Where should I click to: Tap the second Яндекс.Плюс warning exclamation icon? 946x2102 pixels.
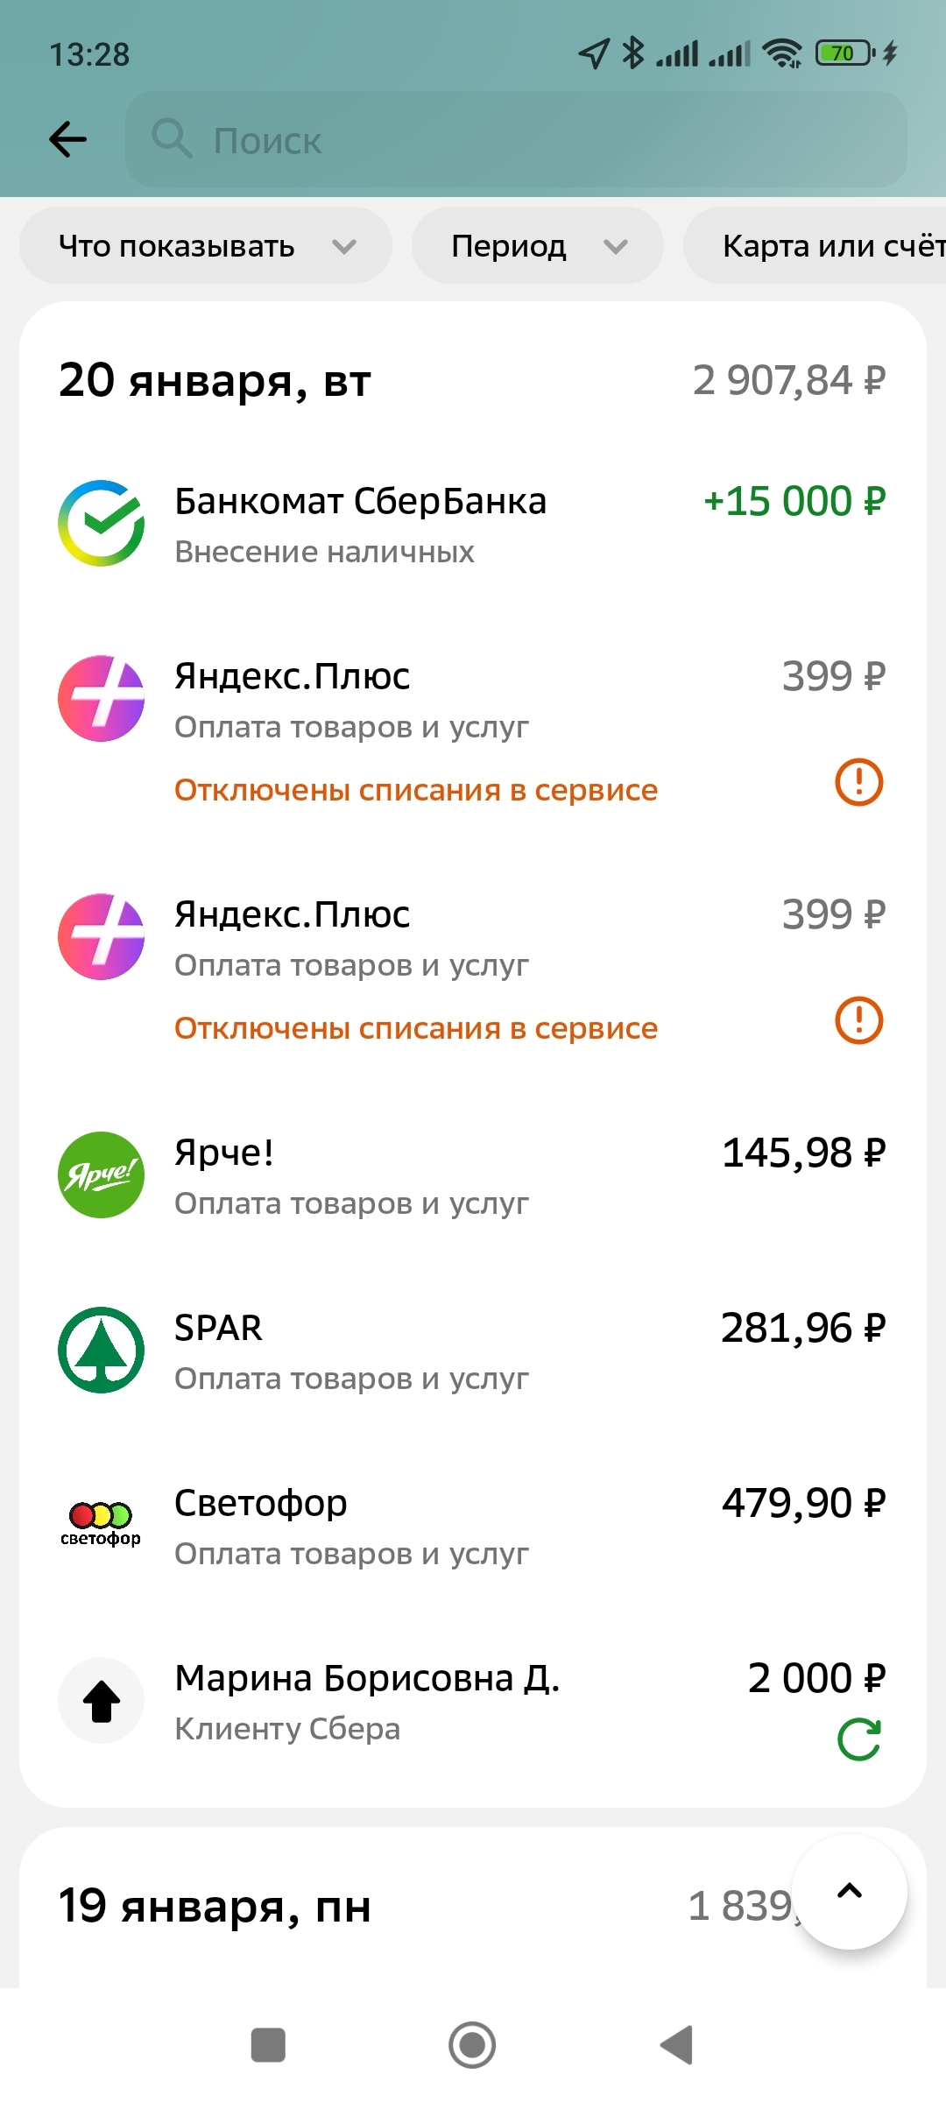click(858, 1020)
